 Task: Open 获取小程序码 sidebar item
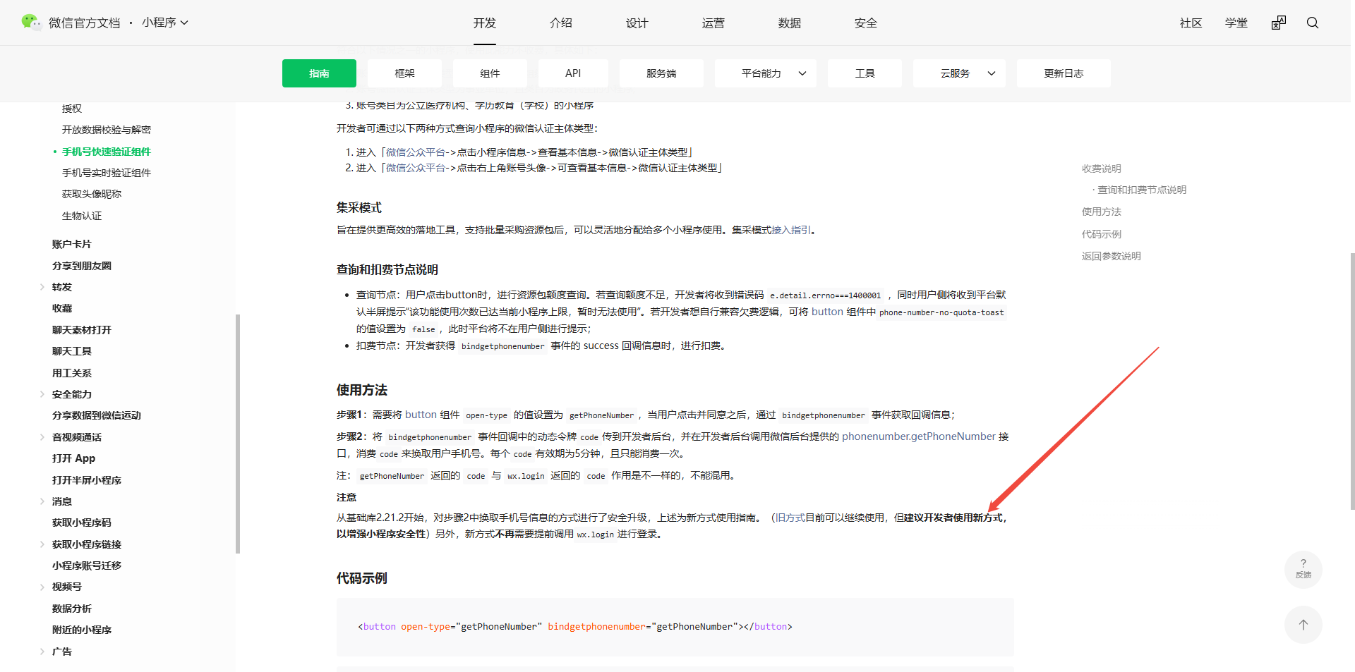coord(82,523)
